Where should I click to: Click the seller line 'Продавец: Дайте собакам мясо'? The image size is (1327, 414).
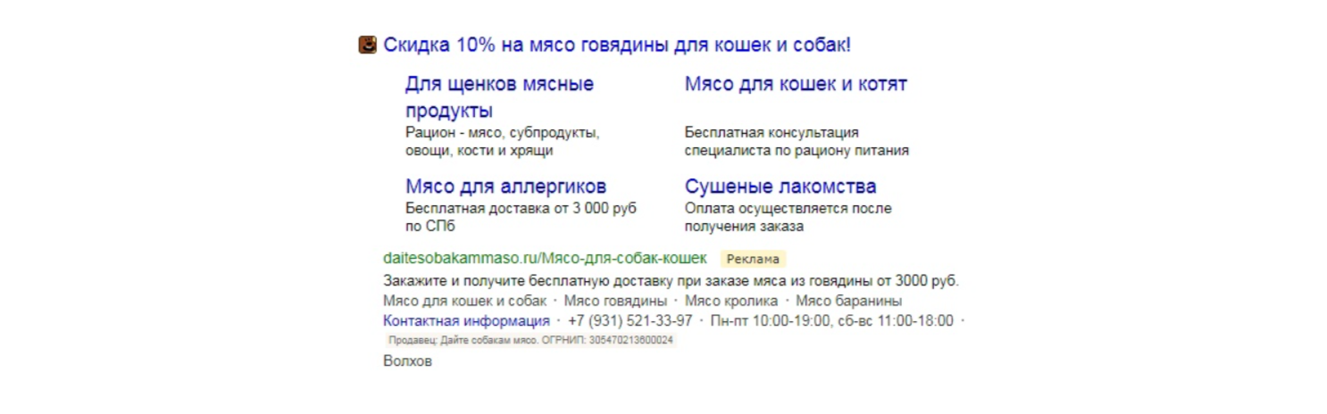coord(530,341)
